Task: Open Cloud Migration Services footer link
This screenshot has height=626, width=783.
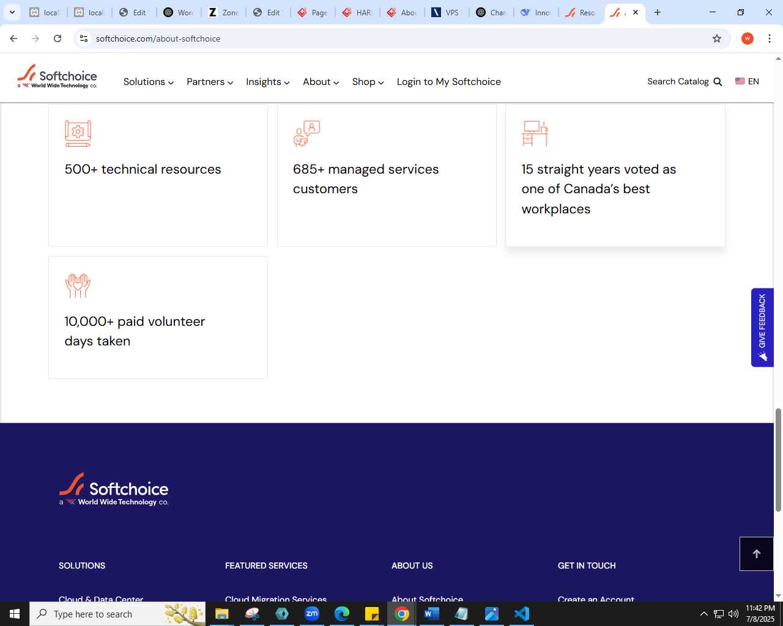Action: coord(276,598)
